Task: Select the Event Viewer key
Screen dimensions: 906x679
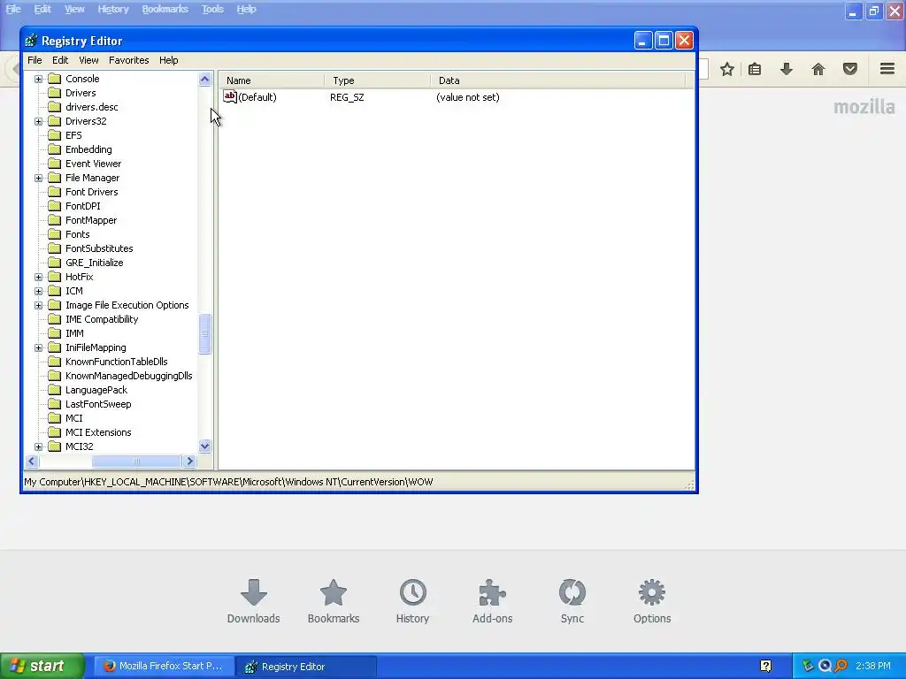Action: [93, 164]
